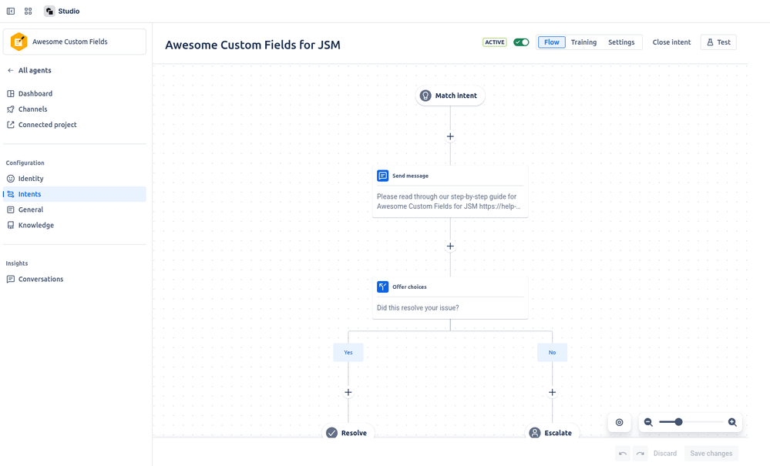Recenter the flow canvas with target icon

(x=619, y=422)
